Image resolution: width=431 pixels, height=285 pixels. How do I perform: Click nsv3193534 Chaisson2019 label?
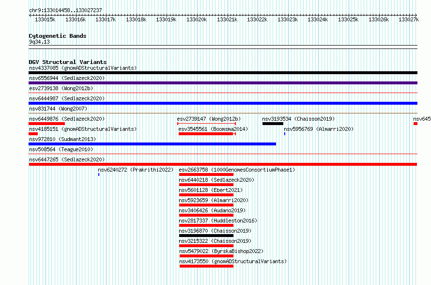[x=298, y=119]
